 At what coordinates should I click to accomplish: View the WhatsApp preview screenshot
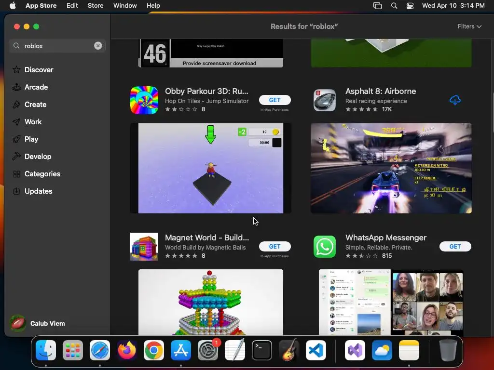pos(391,302)
